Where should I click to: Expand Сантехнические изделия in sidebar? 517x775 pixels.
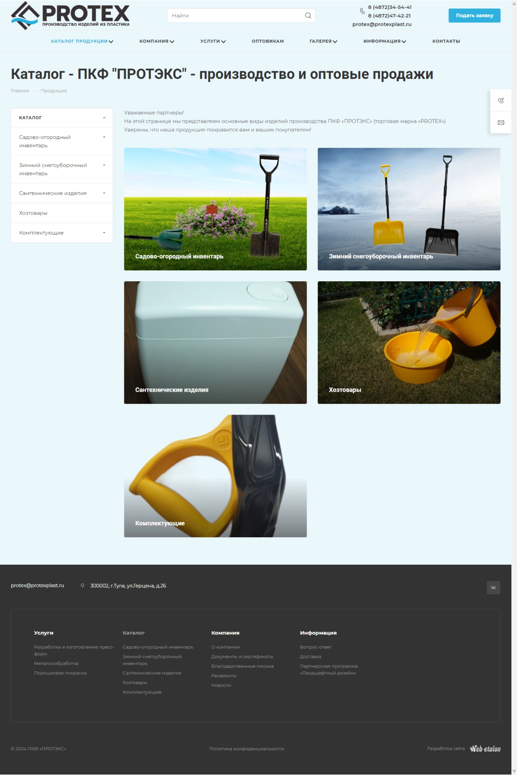(104, 193)
